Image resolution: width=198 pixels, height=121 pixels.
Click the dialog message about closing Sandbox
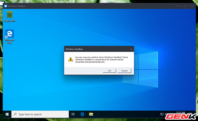coord(101,60)
